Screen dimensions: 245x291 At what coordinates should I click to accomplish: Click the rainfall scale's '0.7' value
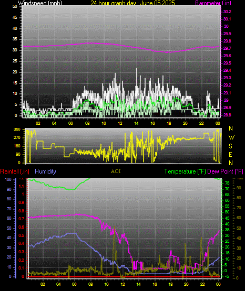click(22, 219)
